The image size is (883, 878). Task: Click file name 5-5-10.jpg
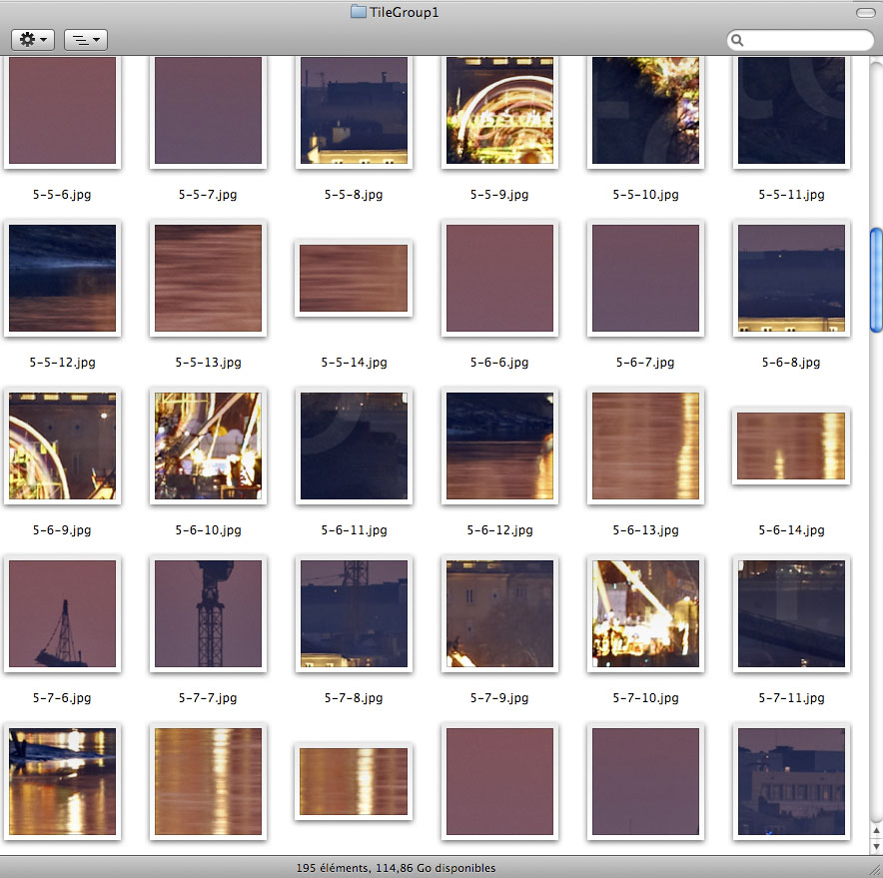tap(646, 195)
